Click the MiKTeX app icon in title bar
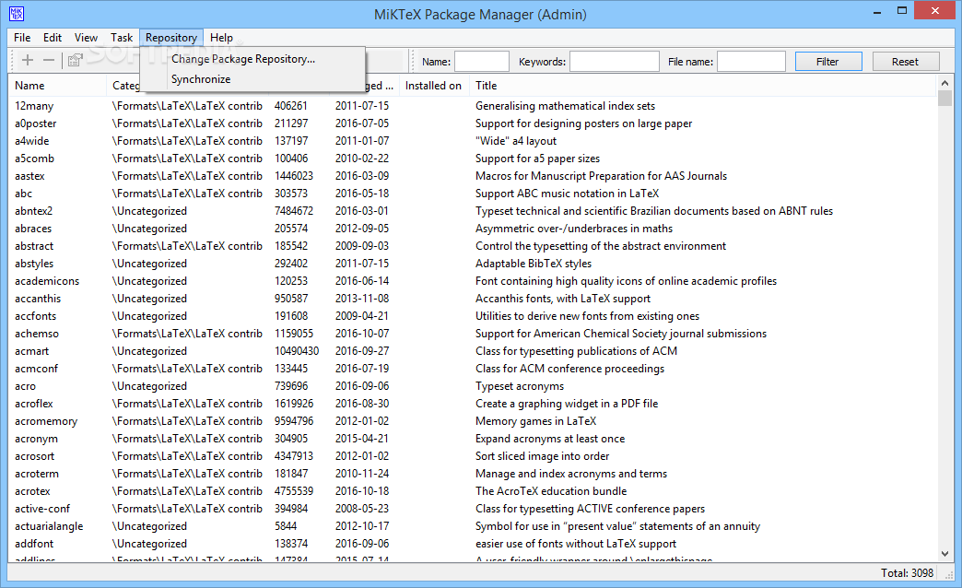Image resolution: width=962 pixels, height=588 pixels. [x=17, y=13]
